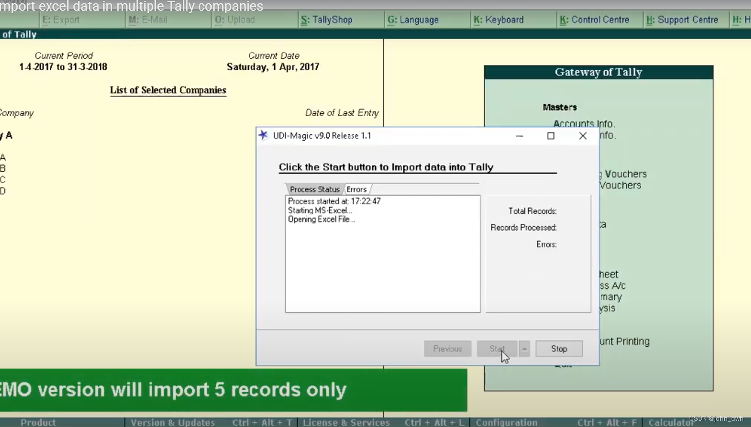Select Accounts Info in Gateway of Tally
Viewport: 751px width, 427px height.
(x=584, y=124)
